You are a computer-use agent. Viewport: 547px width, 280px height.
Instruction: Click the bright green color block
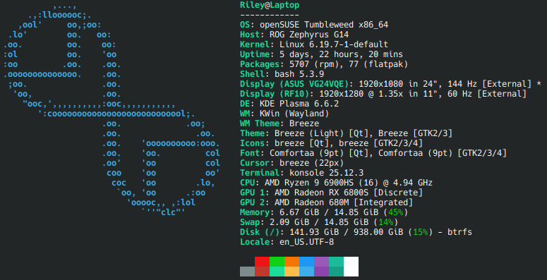tap(277, 262)
